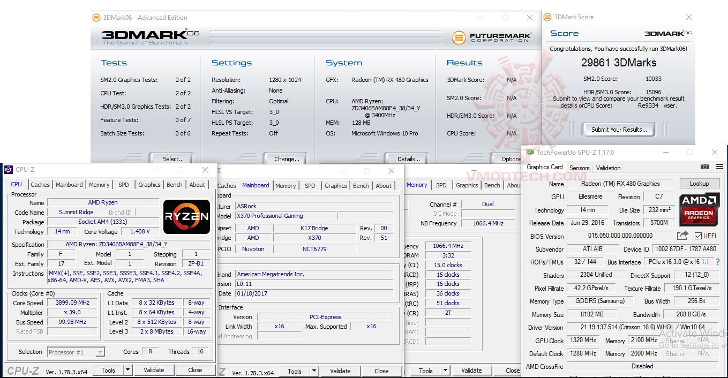
Task: Click the 3DMark Score window title icon
Action: (548, 17)
